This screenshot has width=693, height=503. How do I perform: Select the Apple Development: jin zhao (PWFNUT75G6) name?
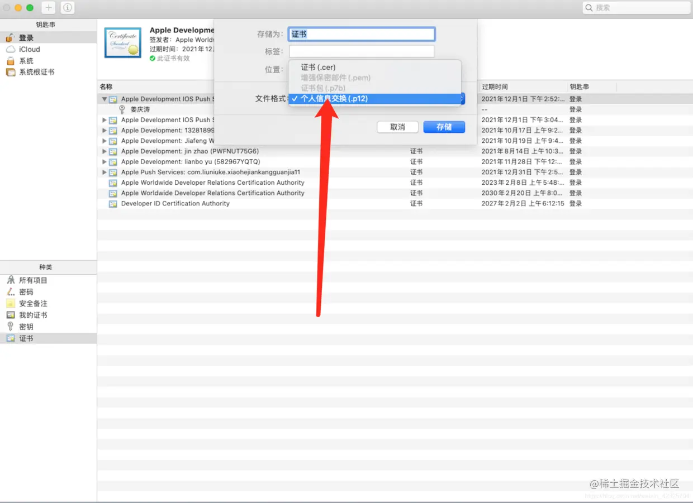pyautogui.click(x=190, y=151)
